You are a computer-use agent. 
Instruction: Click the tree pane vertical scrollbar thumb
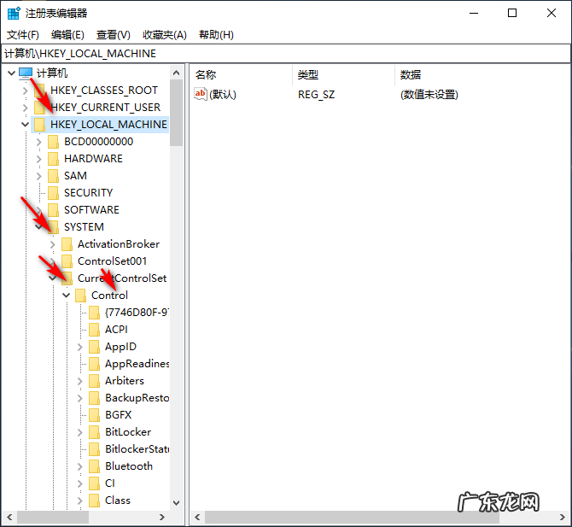176,113
